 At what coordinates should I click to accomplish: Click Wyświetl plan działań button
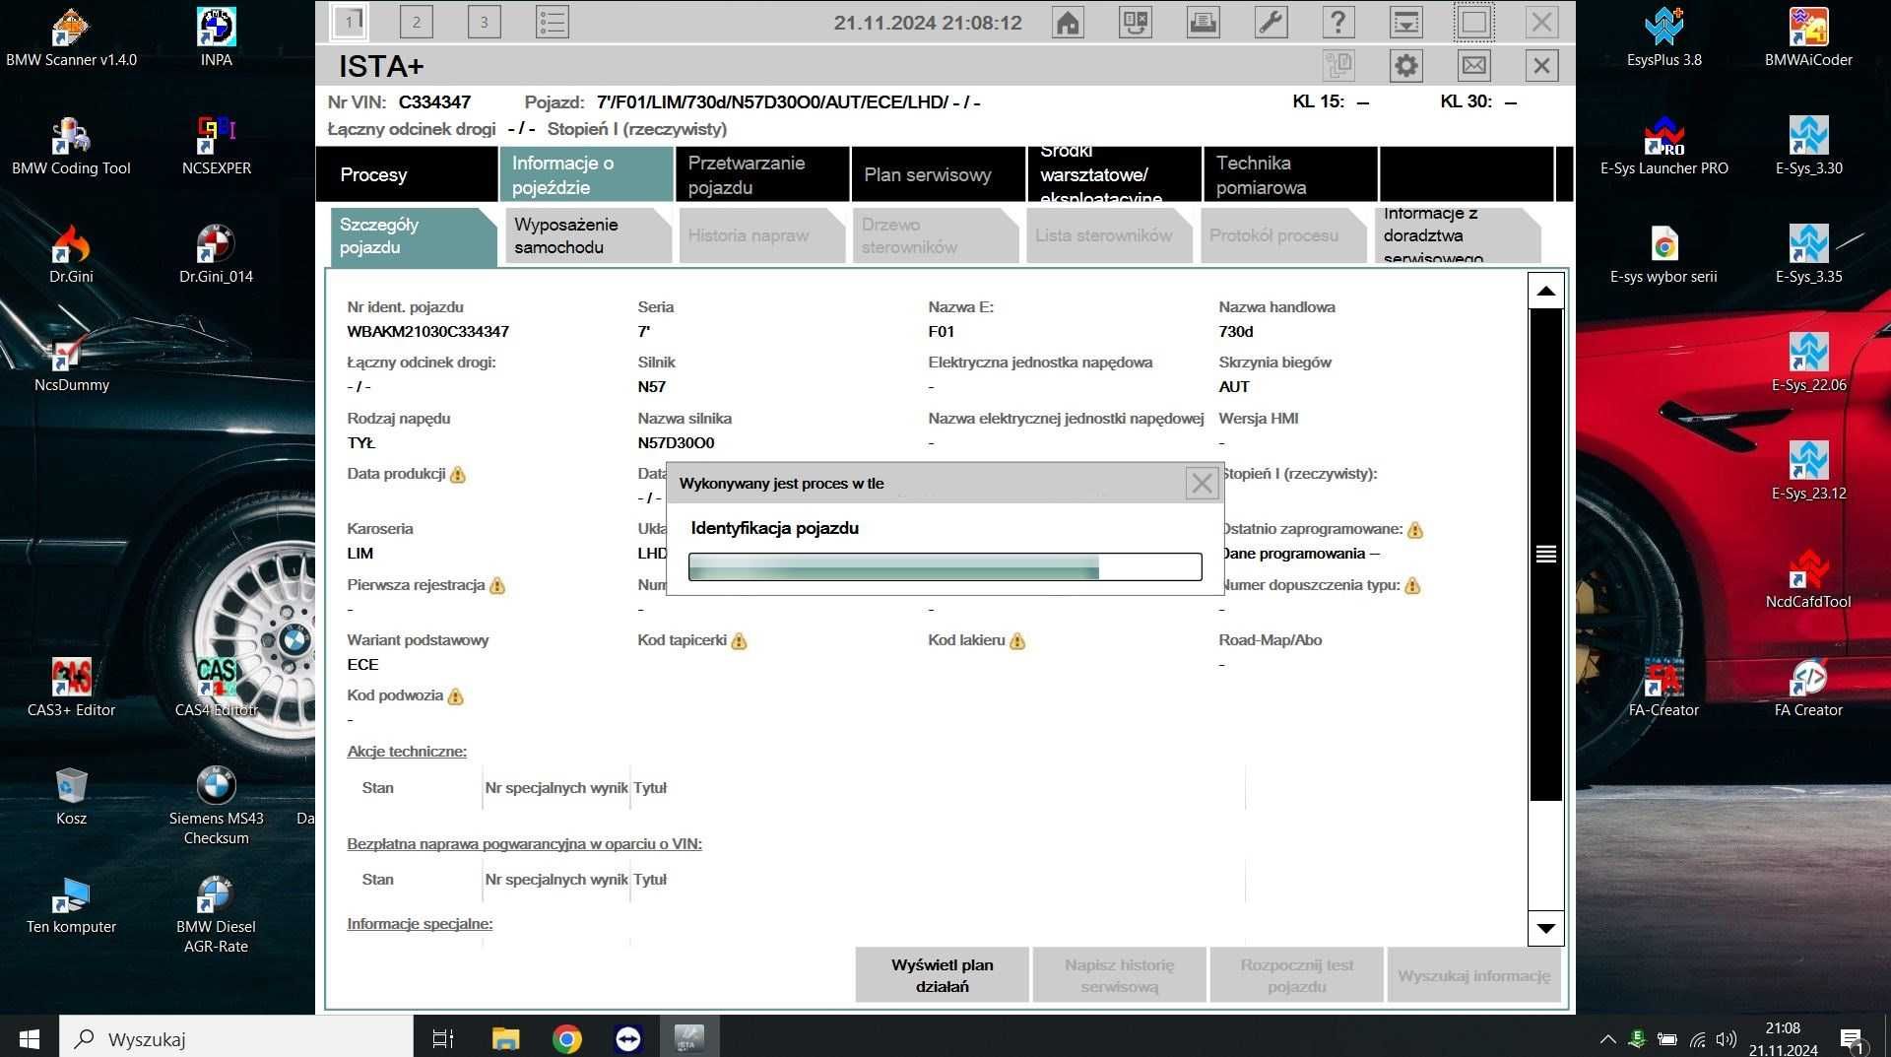tap(942, 975)
